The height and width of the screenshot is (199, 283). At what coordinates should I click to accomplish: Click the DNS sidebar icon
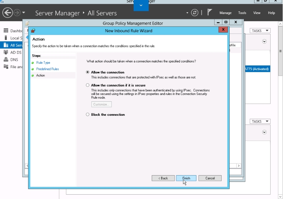[6, 59]
